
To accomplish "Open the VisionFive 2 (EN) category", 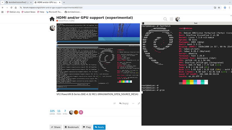I will point(66,21).
